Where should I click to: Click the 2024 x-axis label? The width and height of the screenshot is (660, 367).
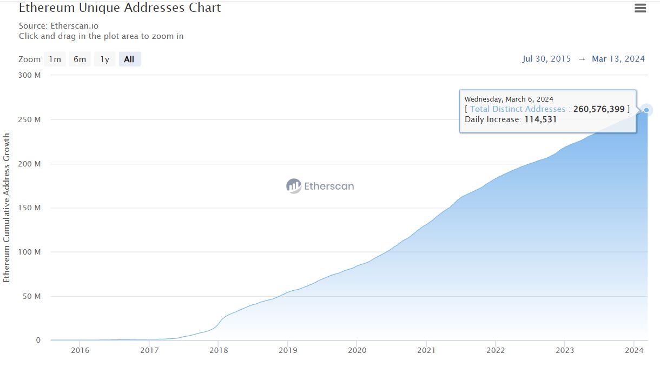634,350
